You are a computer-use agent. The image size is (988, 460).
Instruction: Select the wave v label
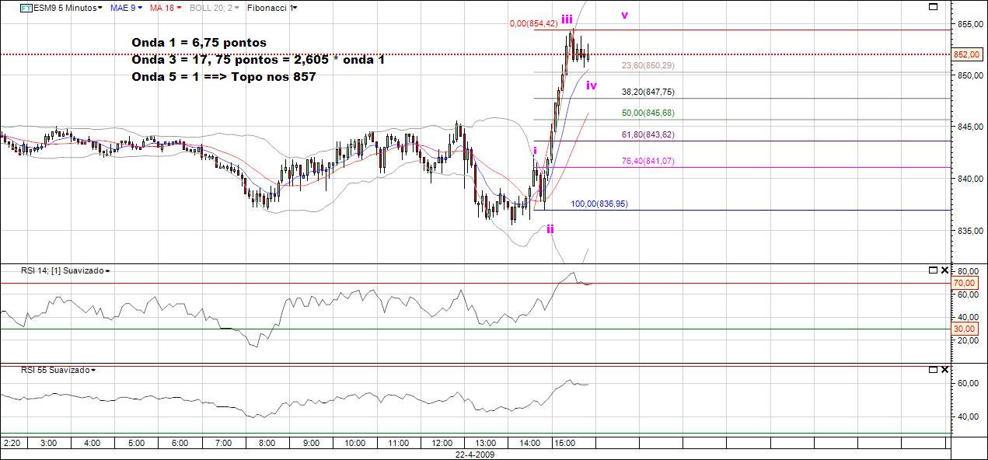coord(624,15)
